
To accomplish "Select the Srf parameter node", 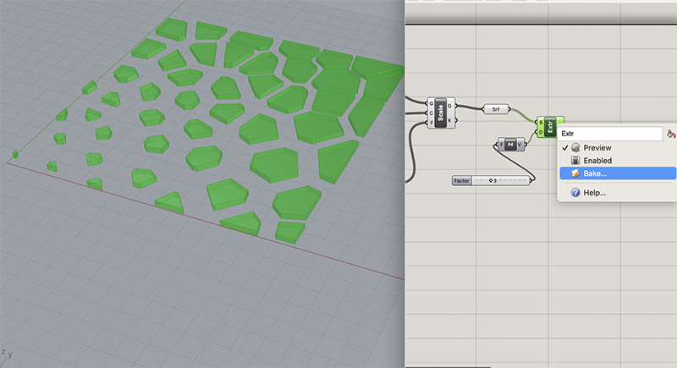I will click(495, 109).
